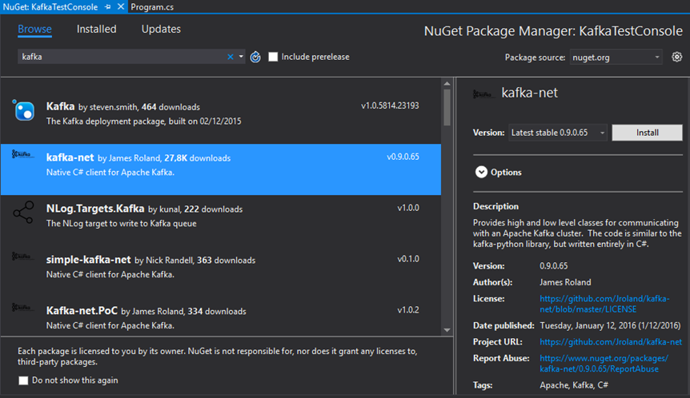Click the v0.1.0 version label
The image size is (690, 398).
pos(408,259)
